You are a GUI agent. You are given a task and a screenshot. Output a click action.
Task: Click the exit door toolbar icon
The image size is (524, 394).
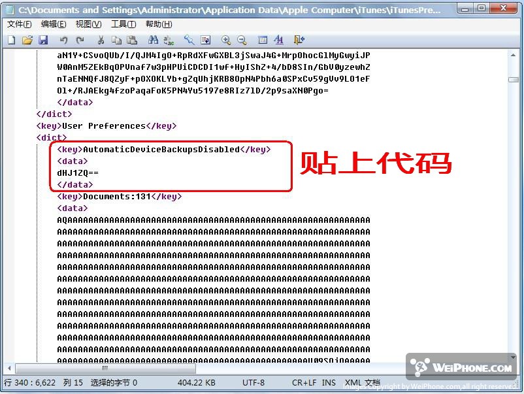(x=299, y=40)
